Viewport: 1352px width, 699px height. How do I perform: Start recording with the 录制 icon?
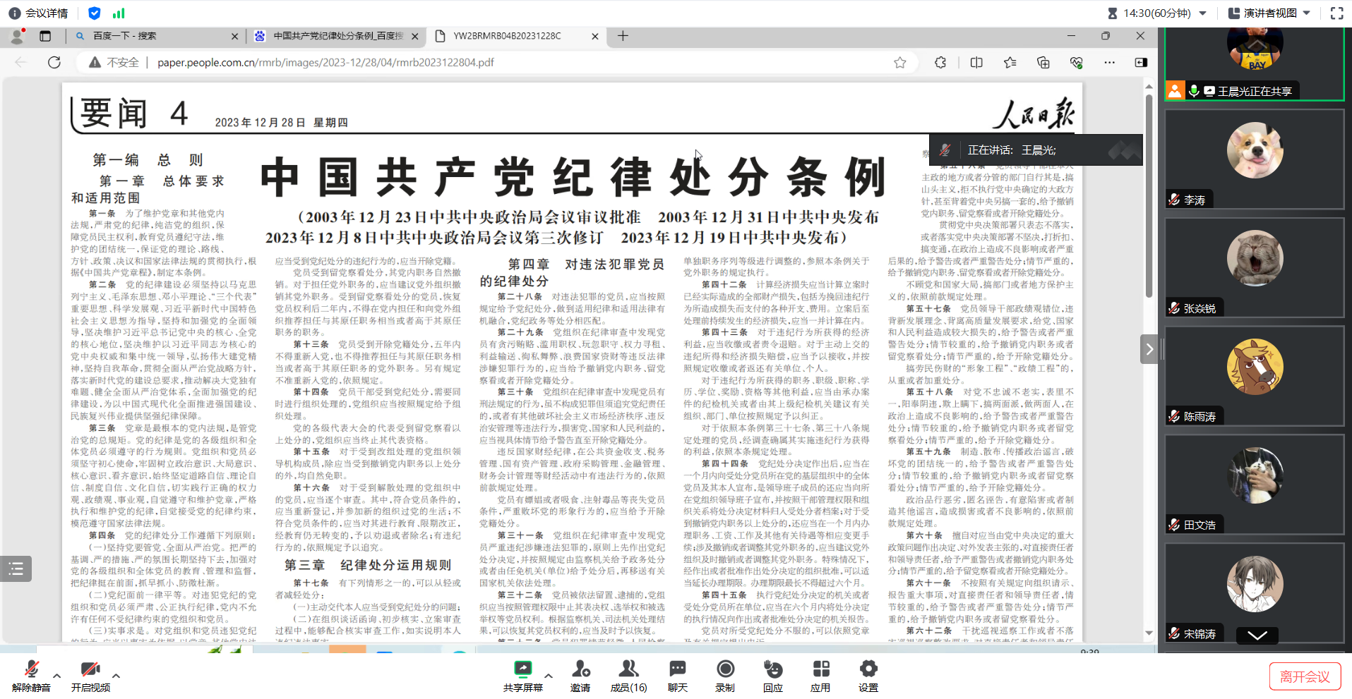coord(725,670)
